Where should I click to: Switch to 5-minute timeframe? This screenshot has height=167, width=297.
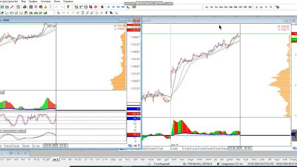click(x=216, y=7)
